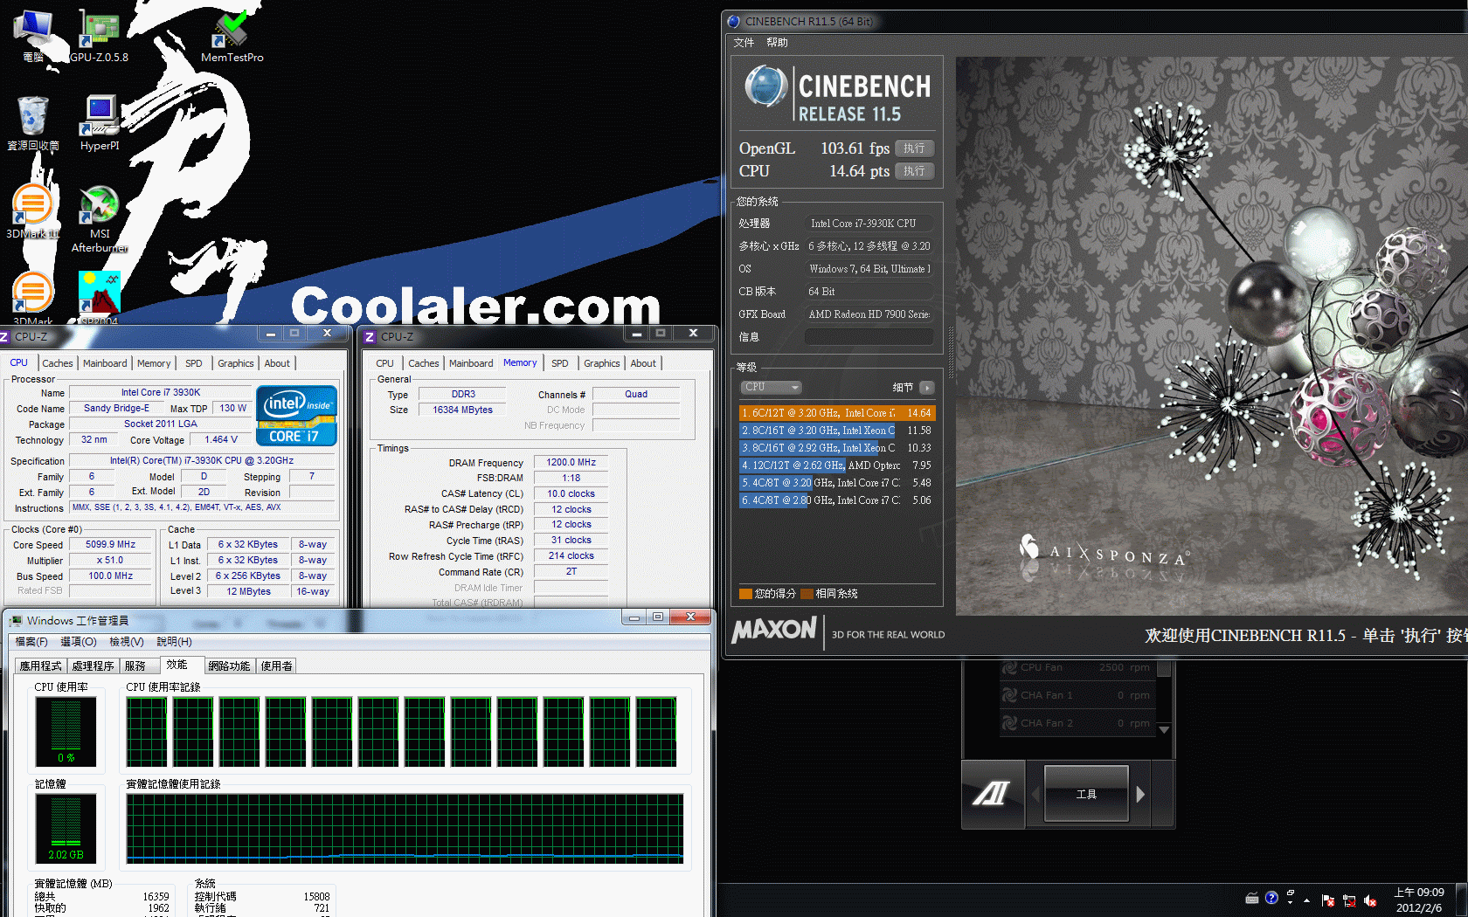Open the CPU ranking dropdown in Cinebench

tap(772, 387)
